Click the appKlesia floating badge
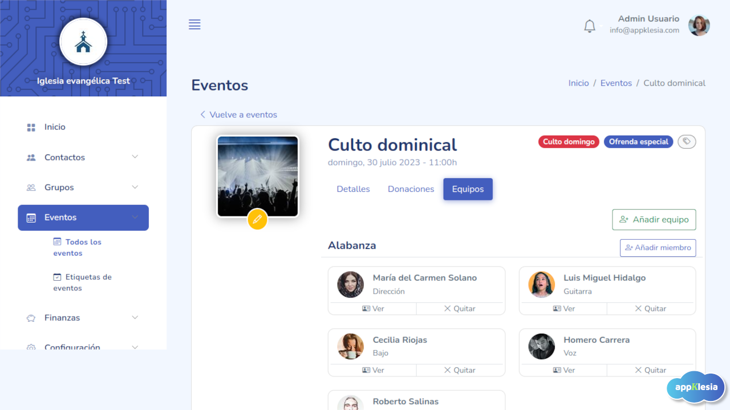Viewport: 730px width, 410px height. pos(695,387)
